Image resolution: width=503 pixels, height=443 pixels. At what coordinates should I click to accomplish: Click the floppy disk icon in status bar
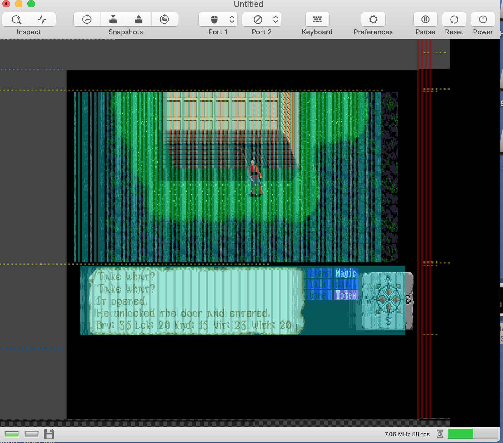pos(49,434)
